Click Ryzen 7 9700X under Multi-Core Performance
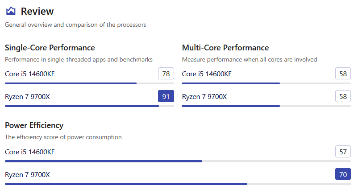This screenshot has width=358, height=194. coord(204,97)
